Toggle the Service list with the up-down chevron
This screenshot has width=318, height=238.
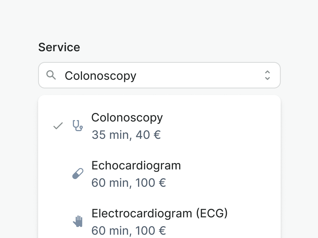267,75
